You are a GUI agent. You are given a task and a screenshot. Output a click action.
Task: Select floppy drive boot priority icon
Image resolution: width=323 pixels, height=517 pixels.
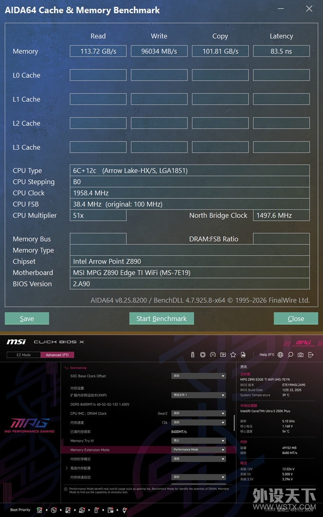tap(110, 510)
